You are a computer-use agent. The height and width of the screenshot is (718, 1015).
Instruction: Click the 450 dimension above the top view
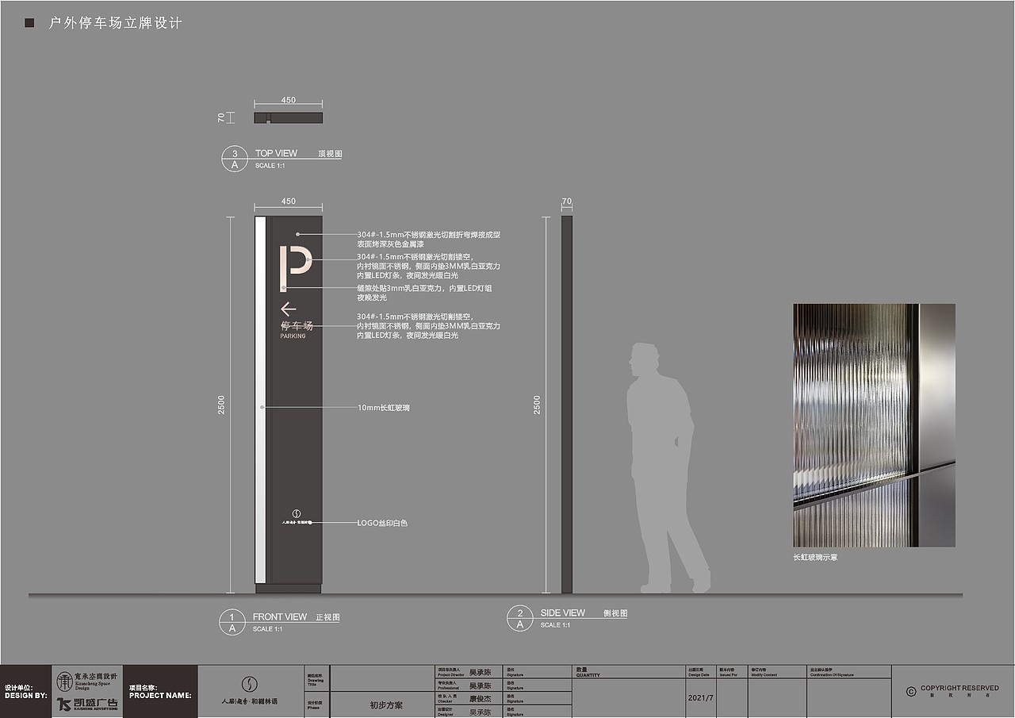pyautogui.click(x=289, y=100)
